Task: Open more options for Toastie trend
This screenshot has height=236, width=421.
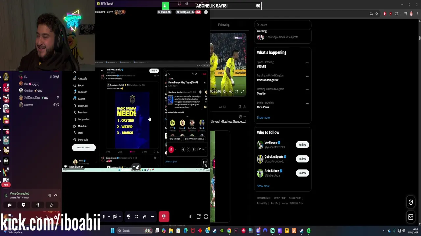Action: click(307, 90)
